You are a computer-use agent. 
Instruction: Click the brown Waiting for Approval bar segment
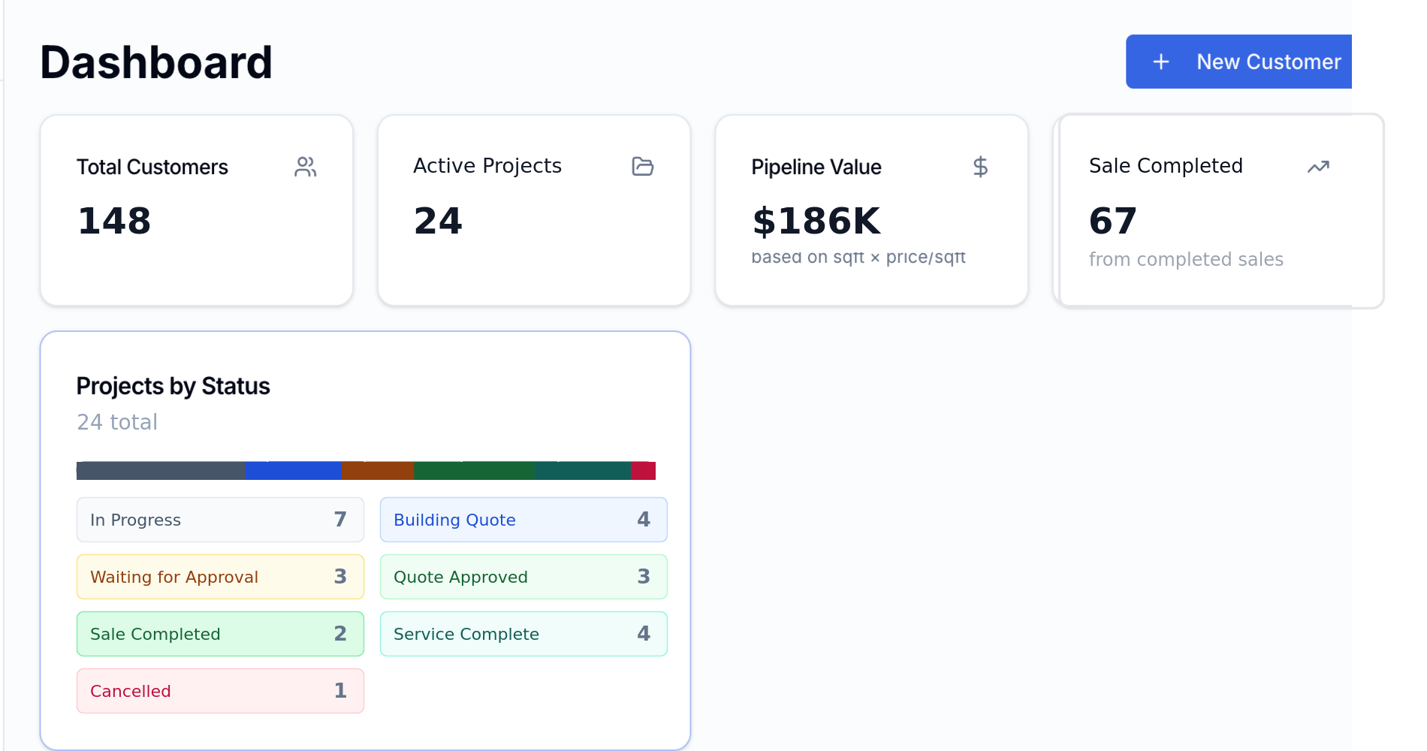379,471
